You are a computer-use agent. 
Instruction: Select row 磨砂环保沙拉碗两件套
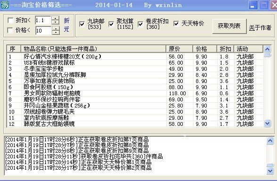tap(135, 99)
